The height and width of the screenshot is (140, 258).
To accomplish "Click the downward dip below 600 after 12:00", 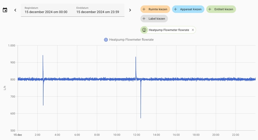I will [141, 117].
